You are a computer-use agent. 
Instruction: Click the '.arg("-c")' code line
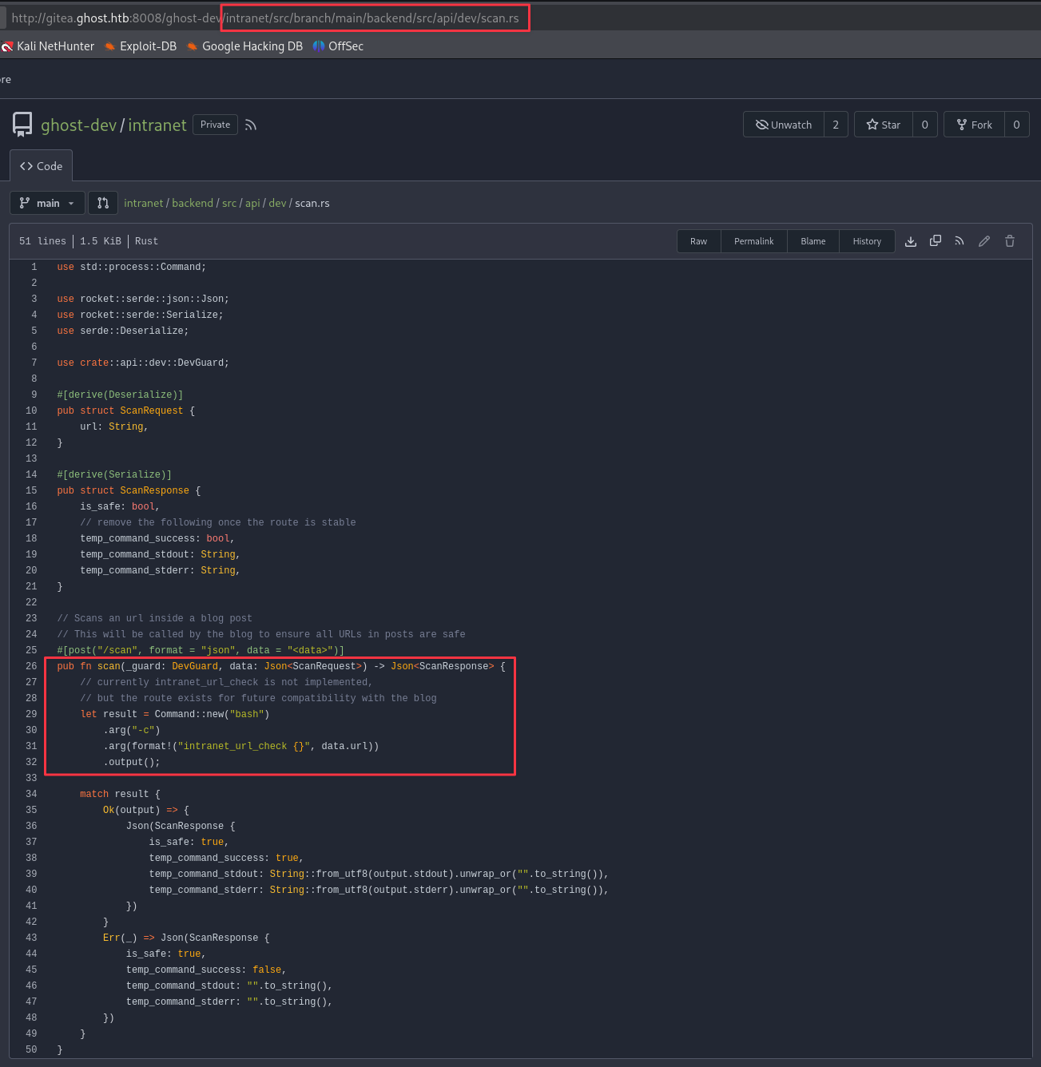pyautogui.click(x=132, y=730)
